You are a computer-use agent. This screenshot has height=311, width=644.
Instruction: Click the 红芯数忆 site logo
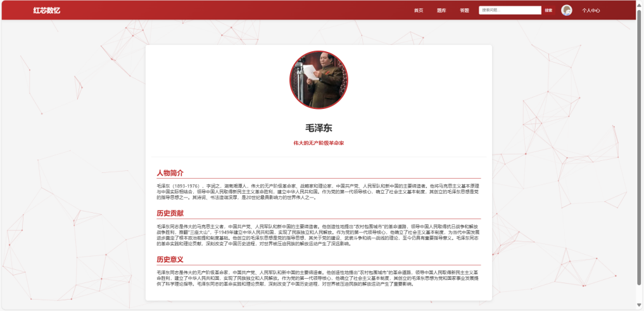(x=47, y=11)
